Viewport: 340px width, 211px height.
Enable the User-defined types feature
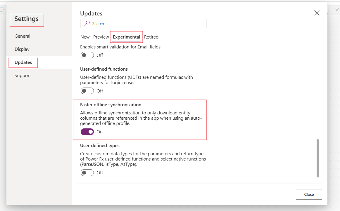pyautogui.click(x=87, y=172)
